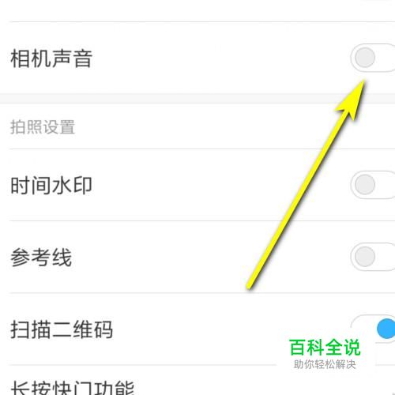Viewport: 395px width, 395px height.
Task: Tap the 拍照设置 section header
Action: [43, 127]
